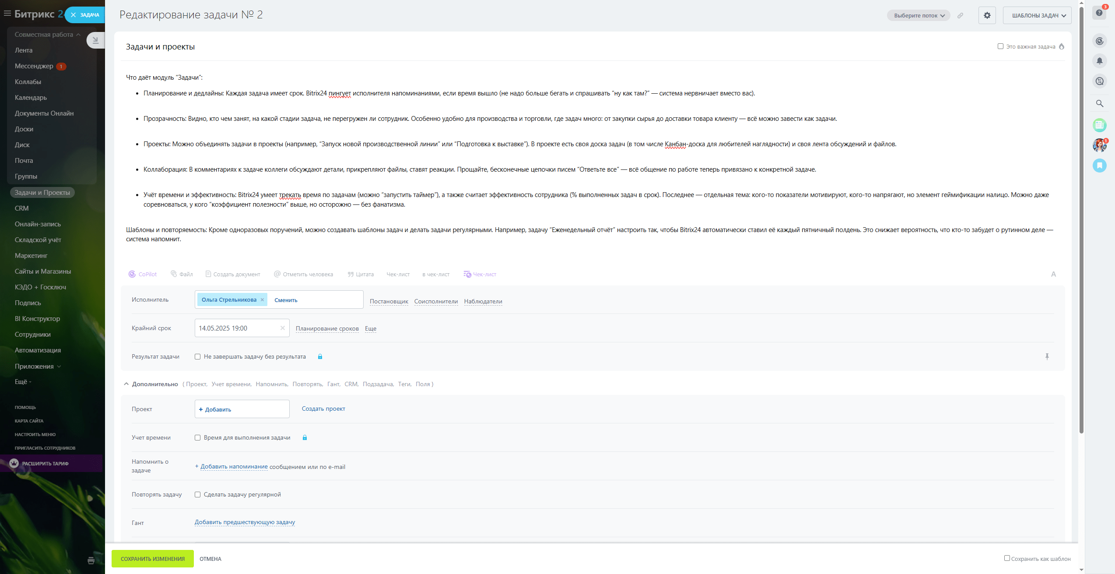Click the fire icon for important task

click(x=1062, y=46)
